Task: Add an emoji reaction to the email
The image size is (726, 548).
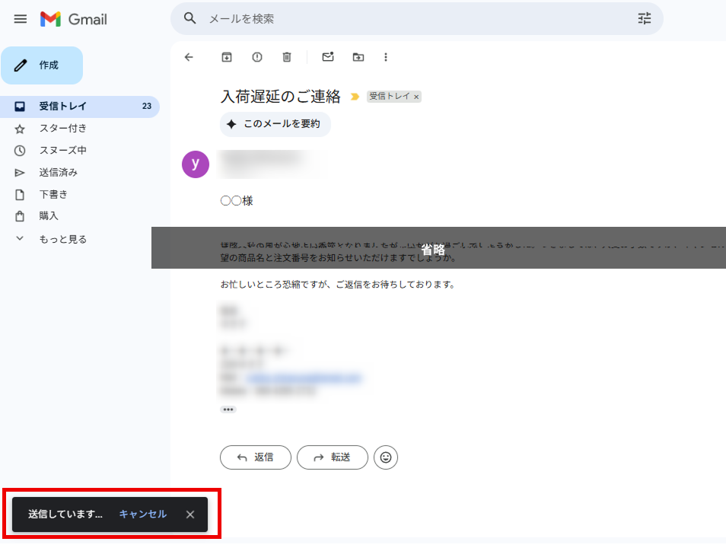Action: pyautogui.click(x=386, y=457)
